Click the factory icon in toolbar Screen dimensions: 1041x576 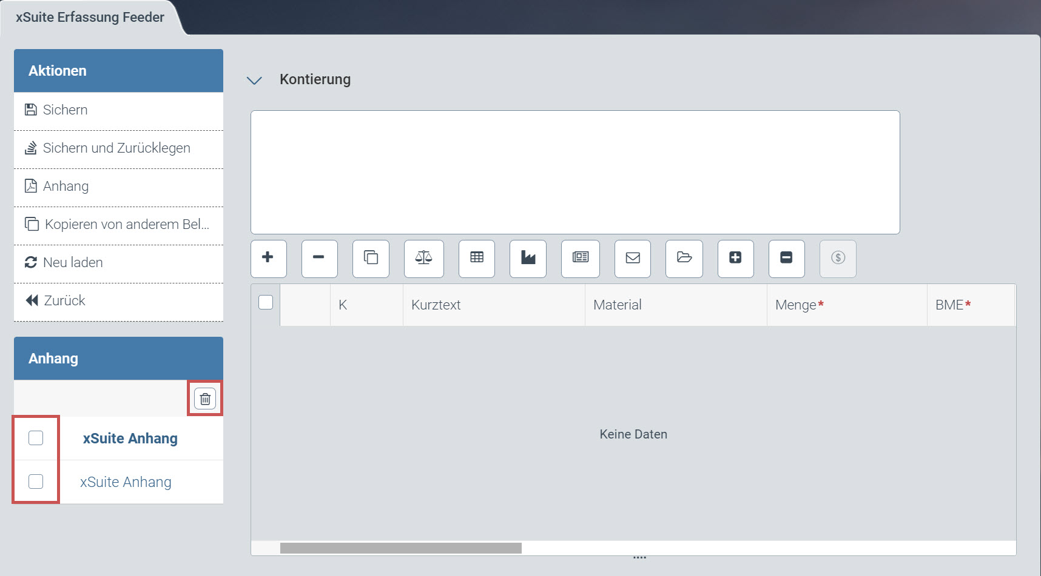(528, 258)
